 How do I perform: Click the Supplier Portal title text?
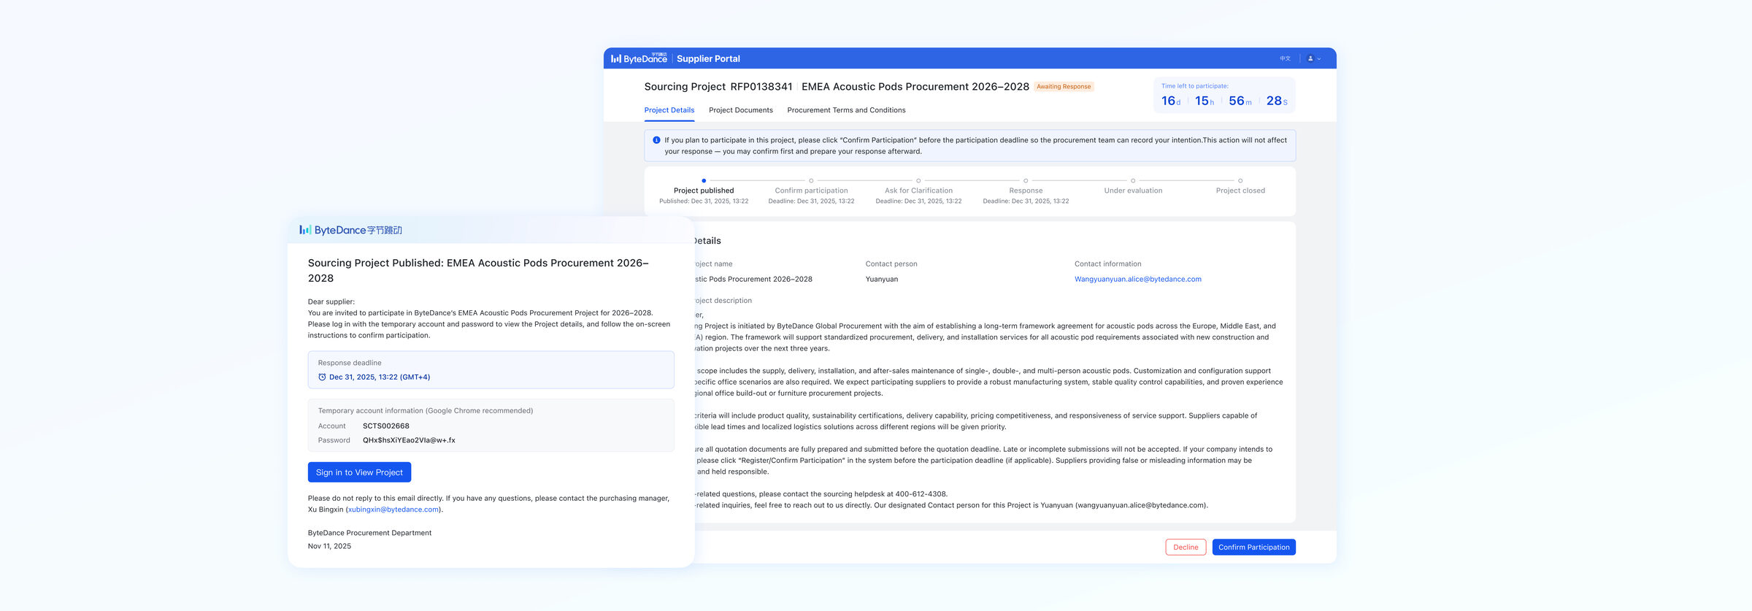708,58
